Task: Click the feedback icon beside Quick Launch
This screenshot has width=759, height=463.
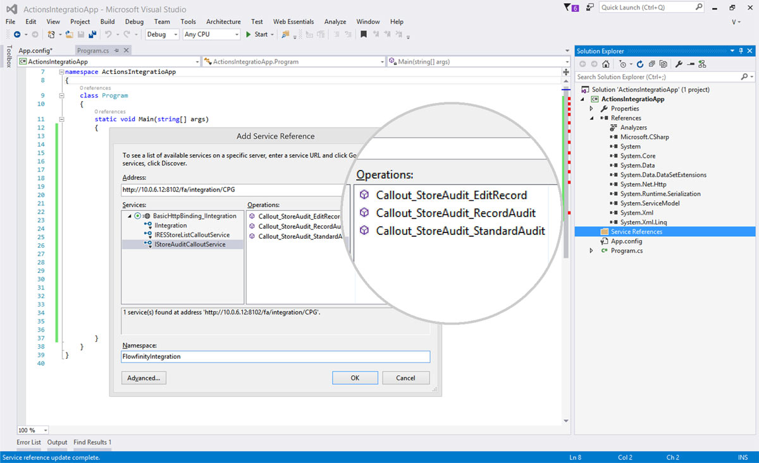Action: point(589,7)
